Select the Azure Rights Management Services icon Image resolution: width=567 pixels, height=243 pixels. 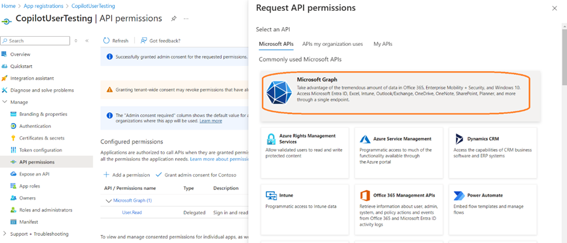click(x=271, y=139)
